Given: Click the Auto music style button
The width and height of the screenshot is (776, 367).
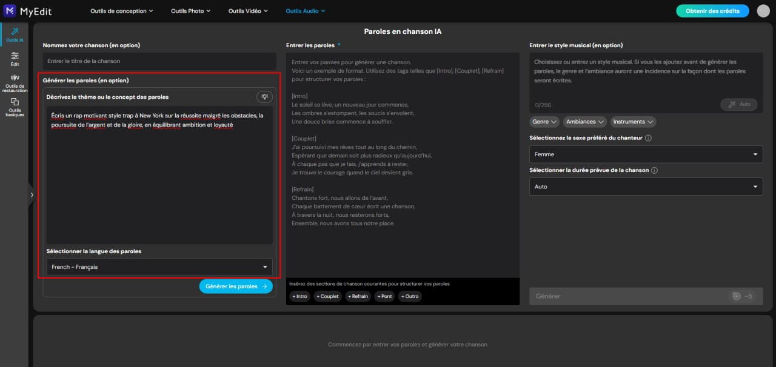Looking at the screenshot, I should [x=739, y=104].
